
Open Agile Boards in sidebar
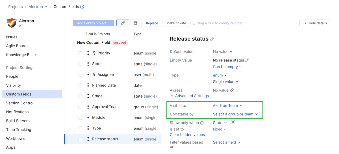[17, 46]
